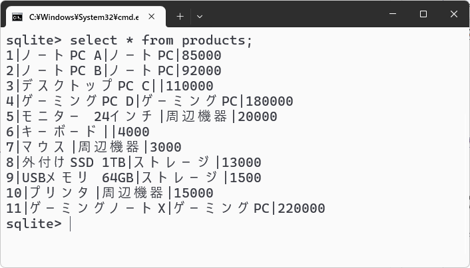Click row 9 USBメモリ 64GB 1500
The image size is (470, 268).
[134, 178]
